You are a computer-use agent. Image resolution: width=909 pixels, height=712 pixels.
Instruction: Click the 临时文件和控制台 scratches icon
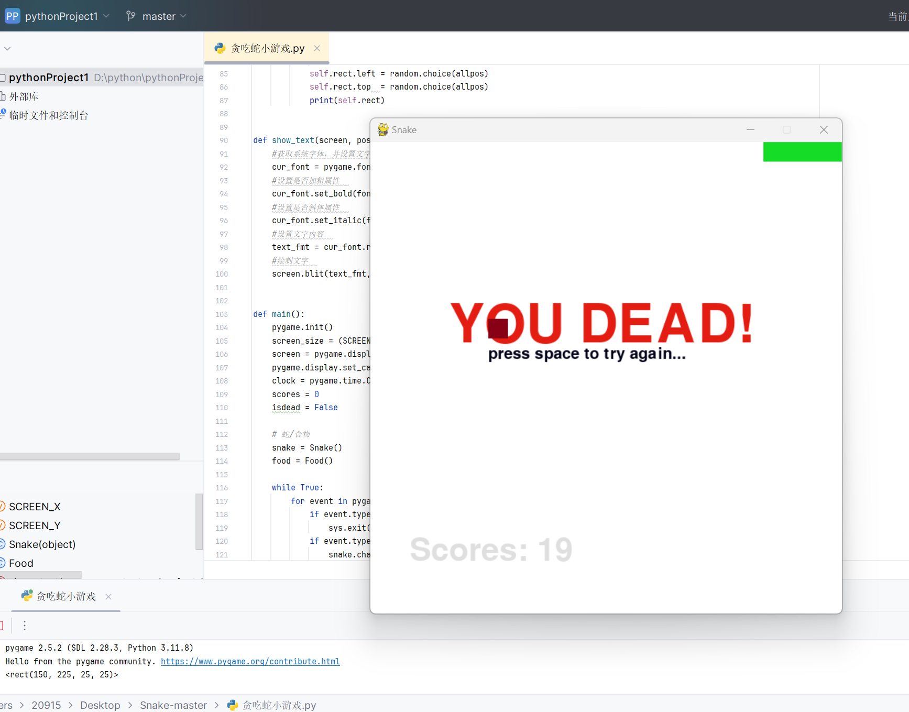3,114
